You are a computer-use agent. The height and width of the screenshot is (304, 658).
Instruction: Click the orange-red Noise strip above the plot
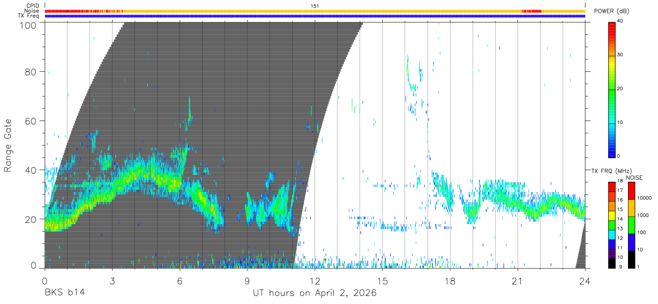(x=315, y=11)
